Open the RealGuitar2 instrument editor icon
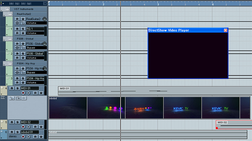This screenshot has width=252, height=141. point(45,19)
